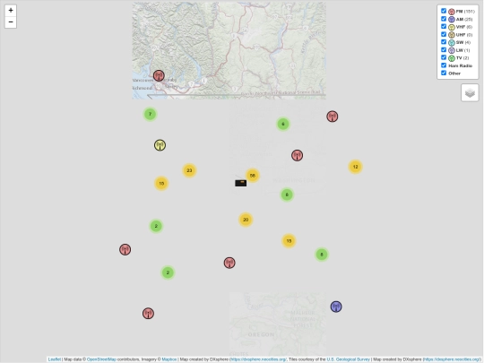Image resolution: width=484 pixels, height=363 pixels.
Task: Hide SW stations via checkbox
Action: (444, 42)
